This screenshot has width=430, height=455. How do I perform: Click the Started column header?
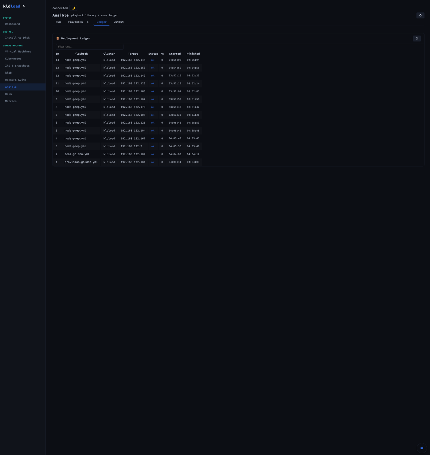(175, 54)
